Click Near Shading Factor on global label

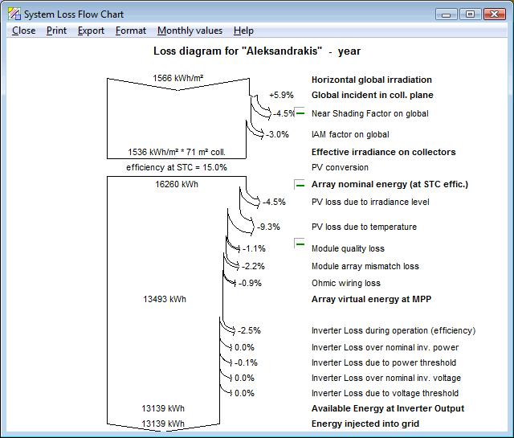click(369, 113)
